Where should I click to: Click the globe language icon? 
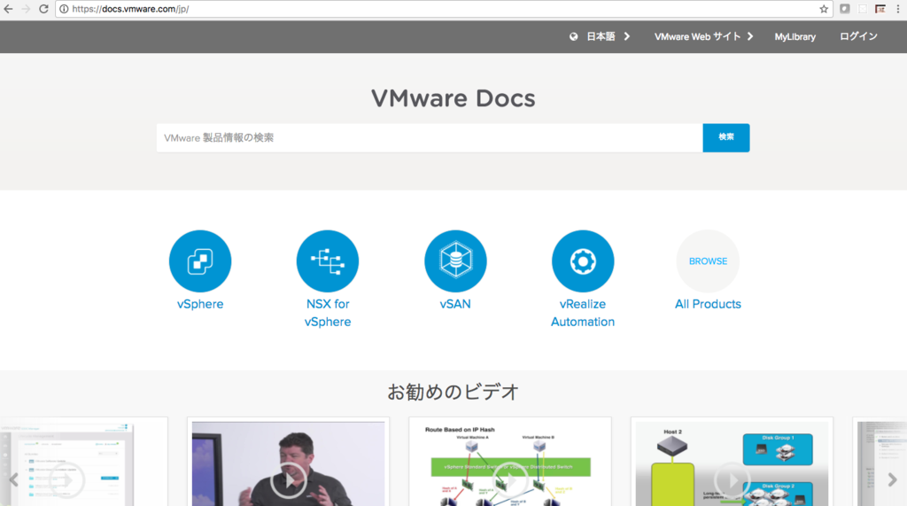[x=573, y=36]
